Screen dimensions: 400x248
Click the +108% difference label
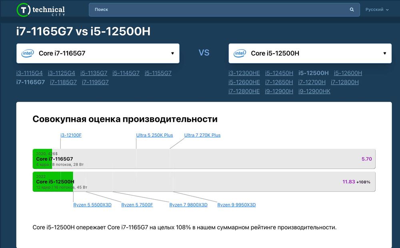tap(363, 182)
